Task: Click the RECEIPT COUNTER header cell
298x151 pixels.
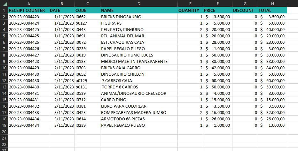Action: coord(28,10)
